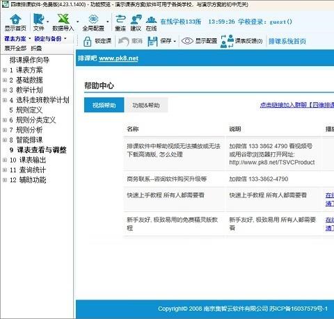Screen dimensions: 334x319
Task: Expand the 8 智能排课 tree node
Action: (5, 140)
